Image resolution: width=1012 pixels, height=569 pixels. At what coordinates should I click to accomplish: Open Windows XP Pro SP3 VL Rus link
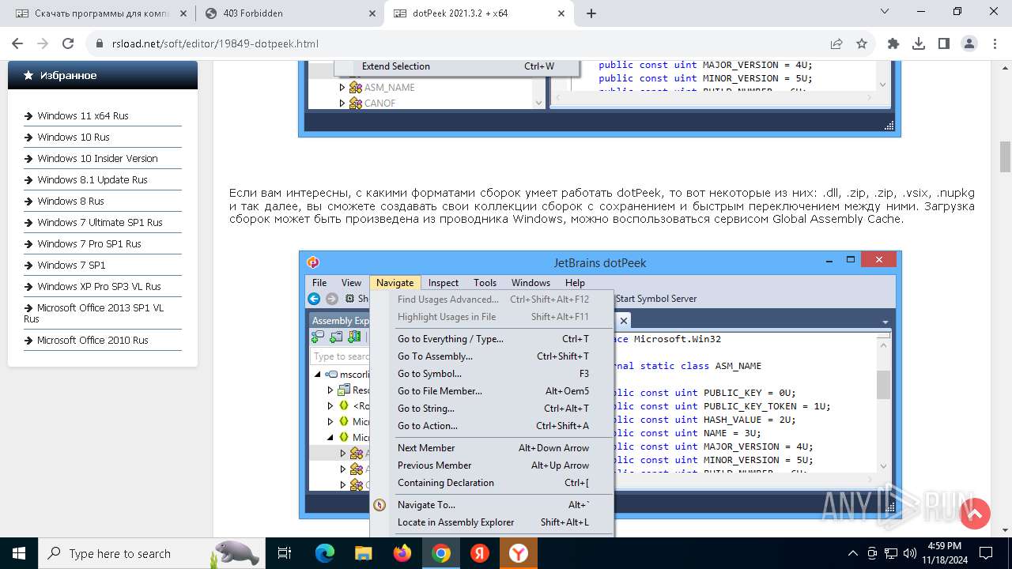[x=99, y=286]
